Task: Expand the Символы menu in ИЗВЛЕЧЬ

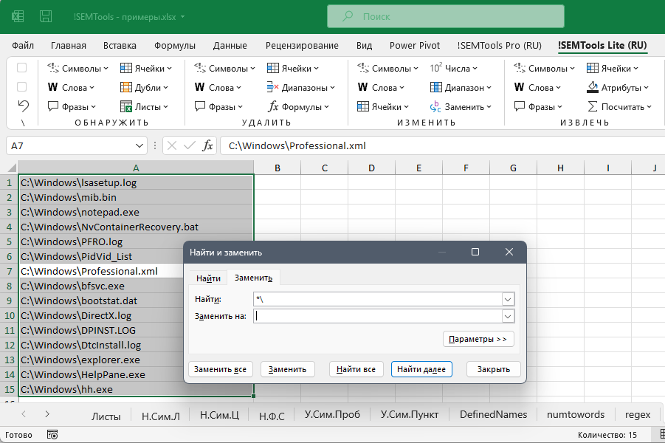Action: pos(572,69)
